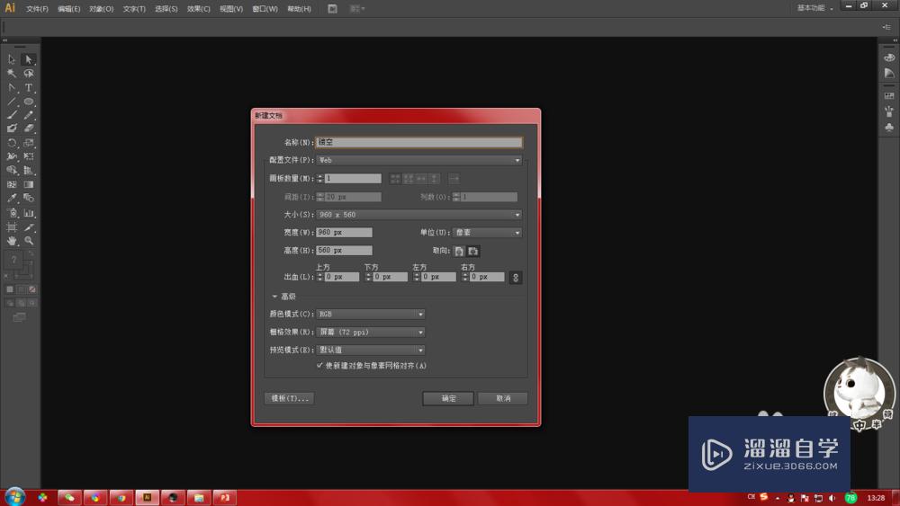The width and height of the screenshot is (900, 506).
Task: Open the raster effects 72 ppi dropdown
Action: 370,333
